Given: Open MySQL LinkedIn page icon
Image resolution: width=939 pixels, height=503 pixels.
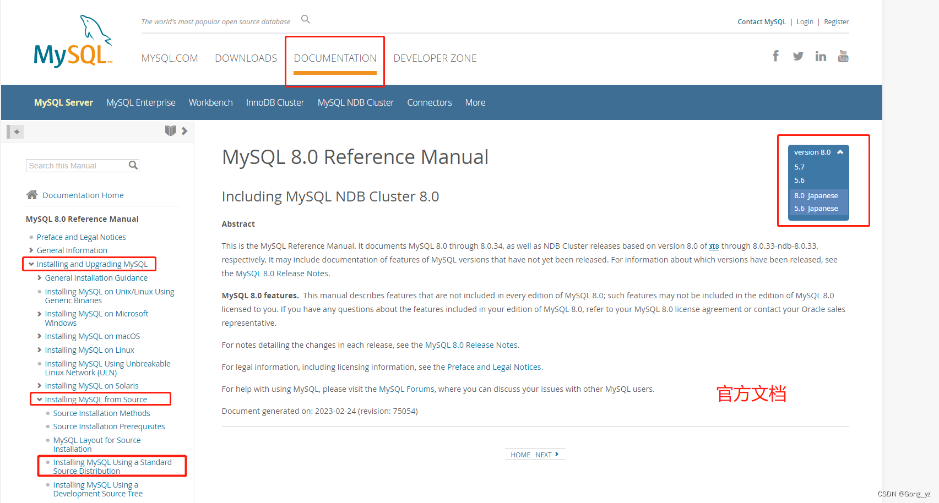Looking at the screenshot, I should (x=821, y=56).
